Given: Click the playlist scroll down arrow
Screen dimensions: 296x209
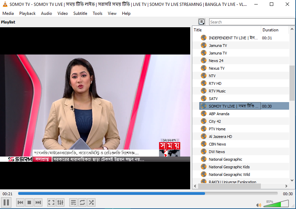Looking at the screenshot, I should (x=292, y=180).
